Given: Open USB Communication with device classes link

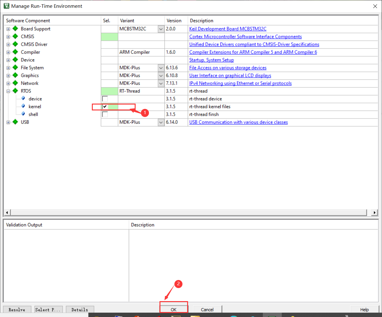Looking at the screenshot, I should pos(239,122).
